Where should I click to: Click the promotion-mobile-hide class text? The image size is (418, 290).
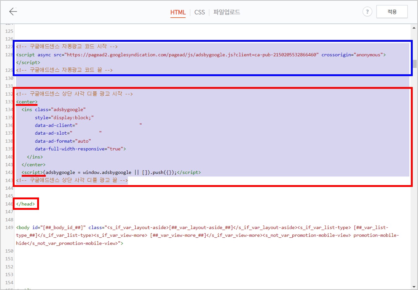(x=207, y=239)
